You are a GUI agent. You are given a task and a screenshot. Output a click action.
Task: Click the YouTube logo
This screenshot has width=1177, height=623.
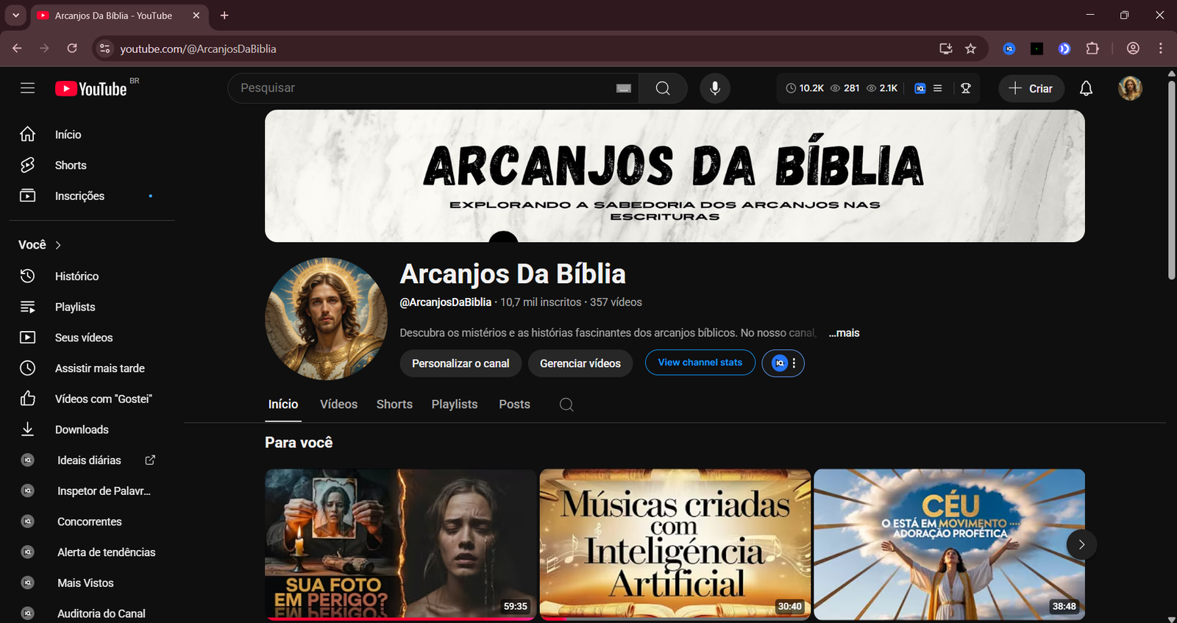click(91, 88)
